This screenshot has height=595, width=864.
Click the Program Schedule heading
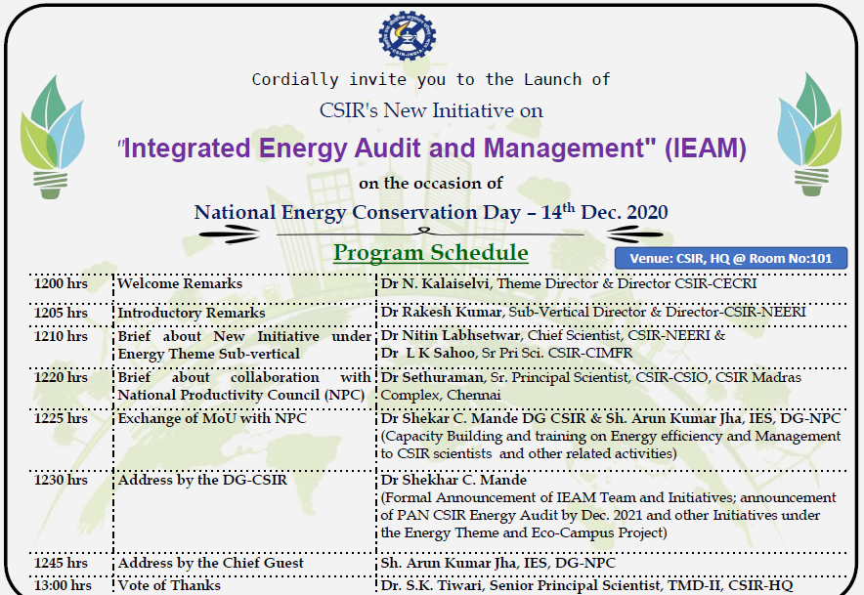(x=431, y=253)
